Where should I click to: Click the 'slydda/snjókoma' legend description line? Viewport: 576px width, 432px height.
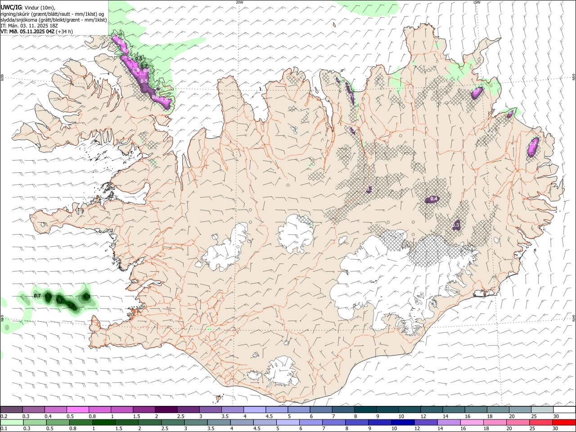tap(54, 20)
